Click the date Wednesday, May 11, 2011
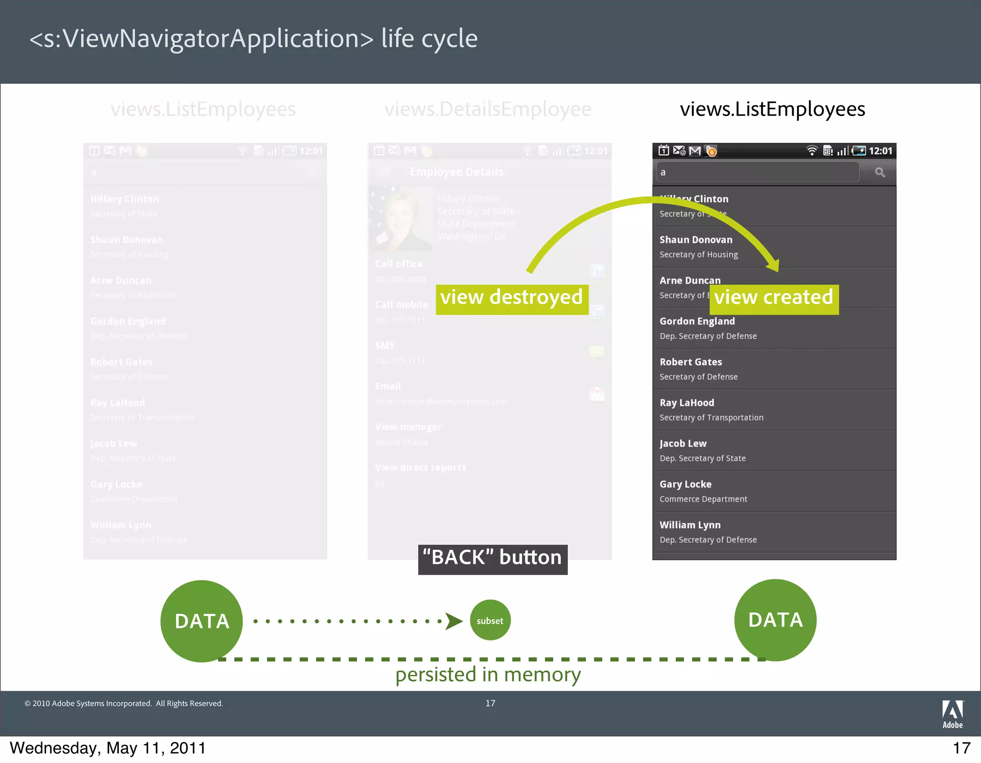 pos(108,748)
